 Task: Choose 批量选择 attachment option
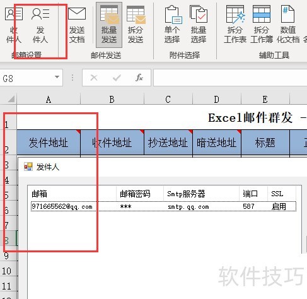click(199, 25)
